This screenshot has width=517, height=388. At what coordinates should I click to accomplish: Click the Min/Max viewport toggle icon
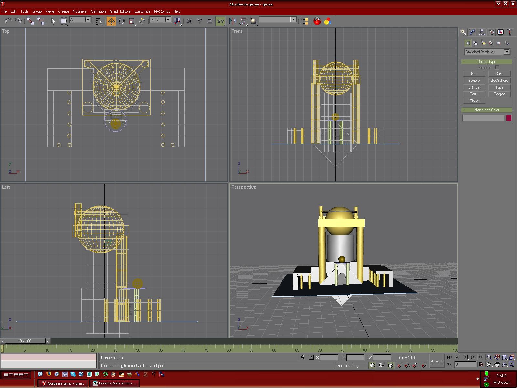pyautogui.click(x=512, y=364)
